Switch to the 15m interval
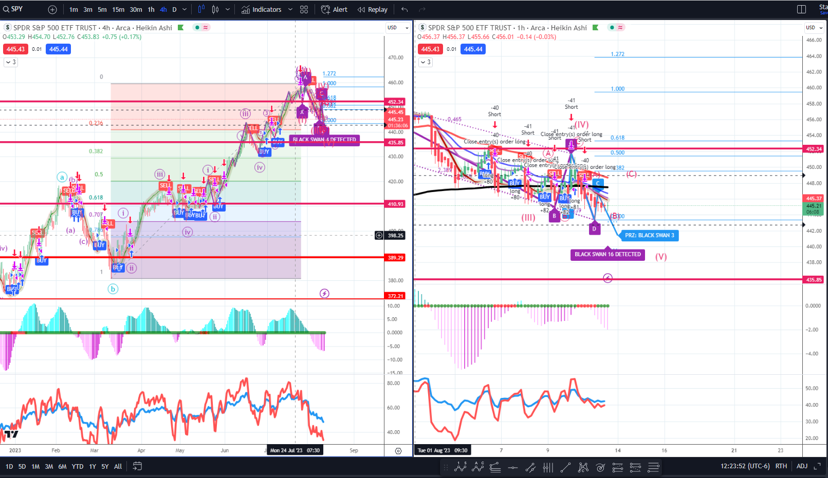828x478 pixels. (118, 9)
